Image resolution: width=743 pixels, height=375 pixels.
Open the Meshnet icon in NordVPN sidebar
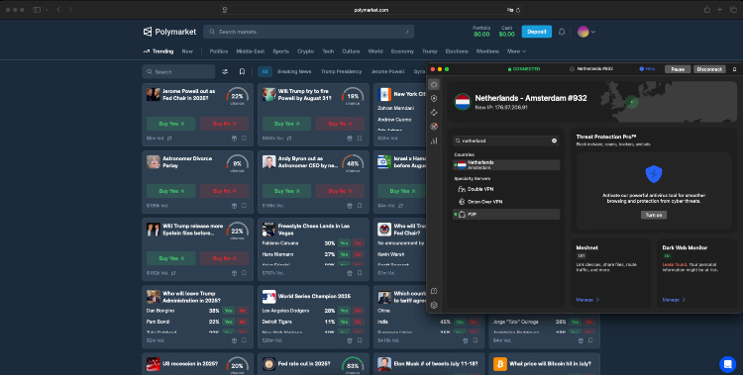(x=434, y=113)
